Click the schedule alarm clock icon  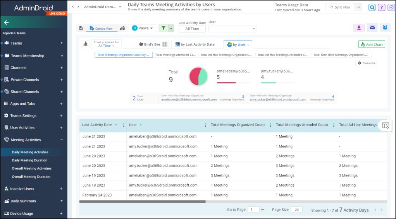click(385, 27)
